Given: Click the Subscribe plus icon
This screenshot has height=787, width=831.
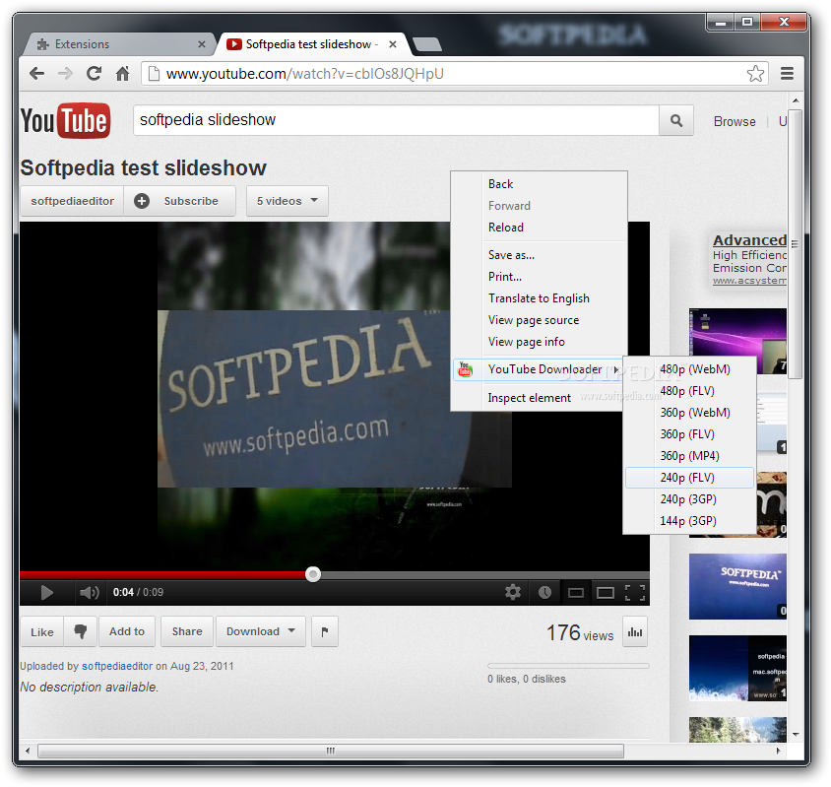Looking at the screenshot, I should 142,201.
